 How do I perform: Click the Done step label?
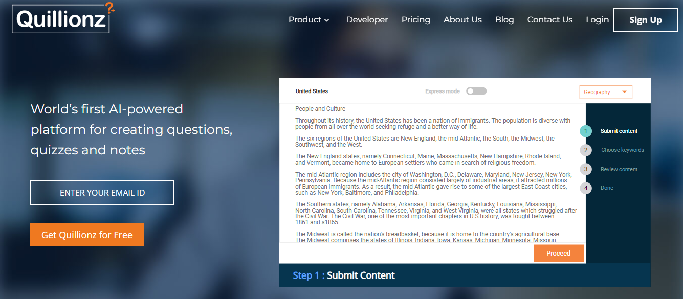pos(607,188)
